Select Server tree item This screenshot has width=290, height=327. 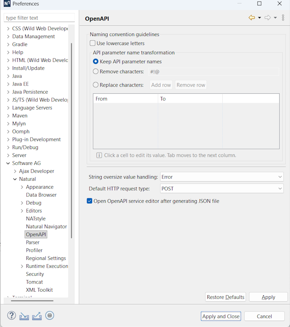[19, 155]
